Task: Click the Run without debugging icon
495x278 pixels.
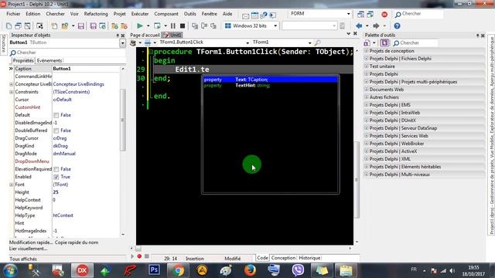Action: (x=157, y=25)
